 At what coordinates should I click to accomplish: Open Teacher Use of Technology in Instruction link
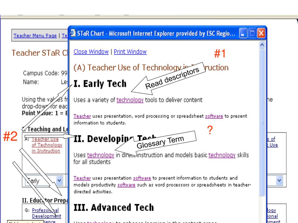click(x=47, y=145)
